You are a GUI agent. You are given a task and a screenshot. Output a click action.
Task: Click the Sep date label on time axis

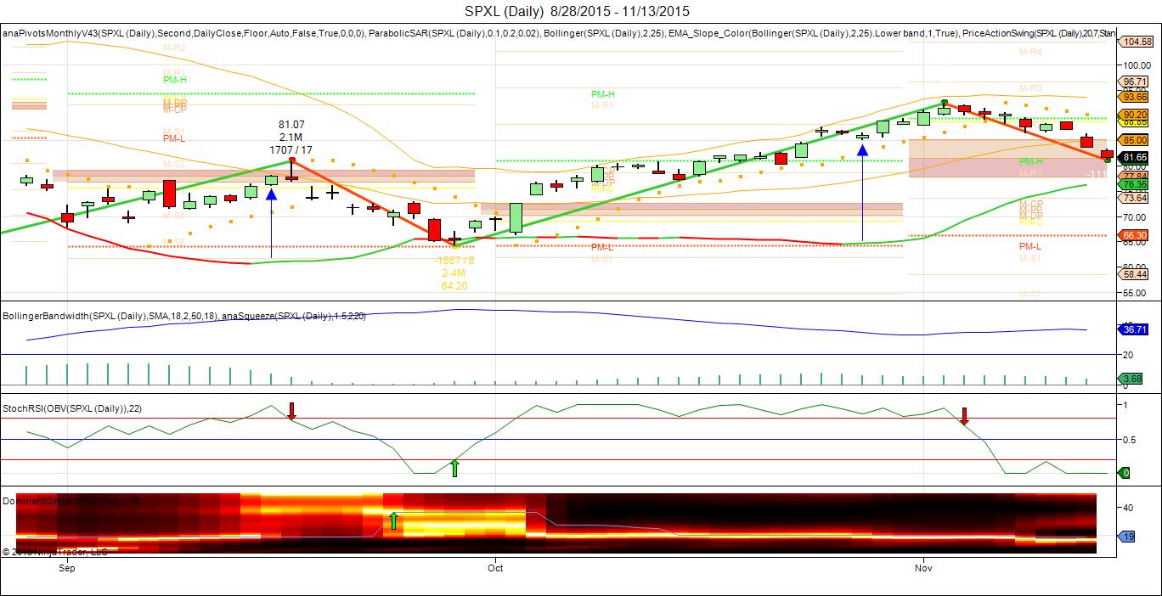pos(67,568)
